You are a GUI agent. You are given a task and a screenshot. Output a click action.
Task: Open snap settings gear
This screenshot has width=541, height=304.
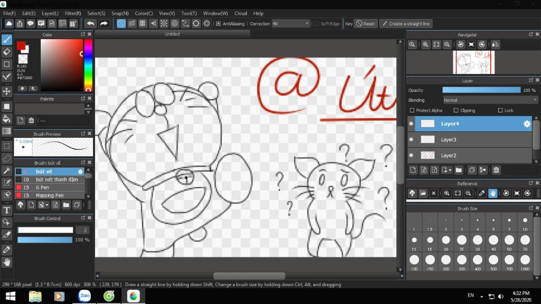coord(207,23)
